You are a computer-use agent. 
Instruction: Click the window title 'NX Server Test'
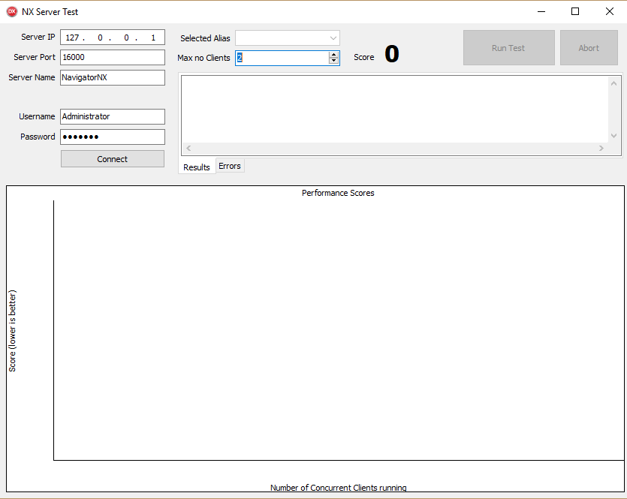pos(50,12)
